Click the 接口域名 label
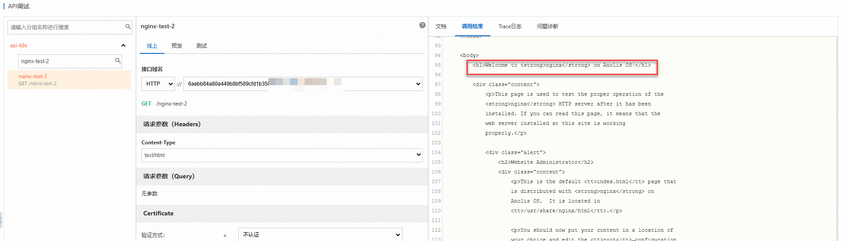841x241 pixels. 152,69
